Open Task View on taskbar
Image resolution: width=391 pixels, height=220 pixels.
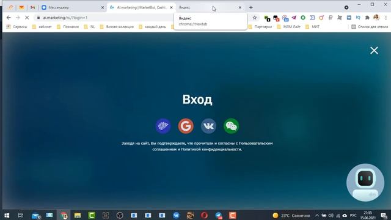pos(21,215)
